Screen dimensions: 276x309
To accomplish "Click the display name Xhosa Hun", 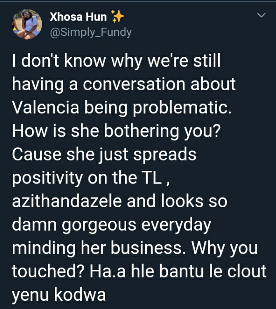I will point(78,17).
